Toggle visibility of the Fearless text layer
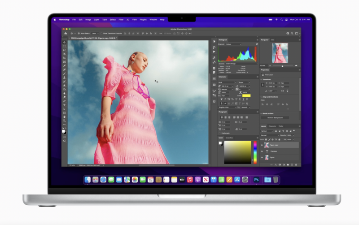Image resolution: width=359 pixels, height=225 pixels. (x=262, y=151)
